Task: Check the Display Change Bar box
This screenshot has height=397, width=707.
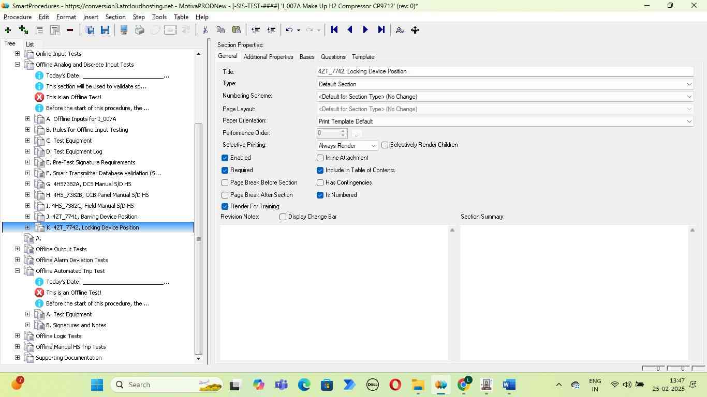Action: (x=283, y=217)
